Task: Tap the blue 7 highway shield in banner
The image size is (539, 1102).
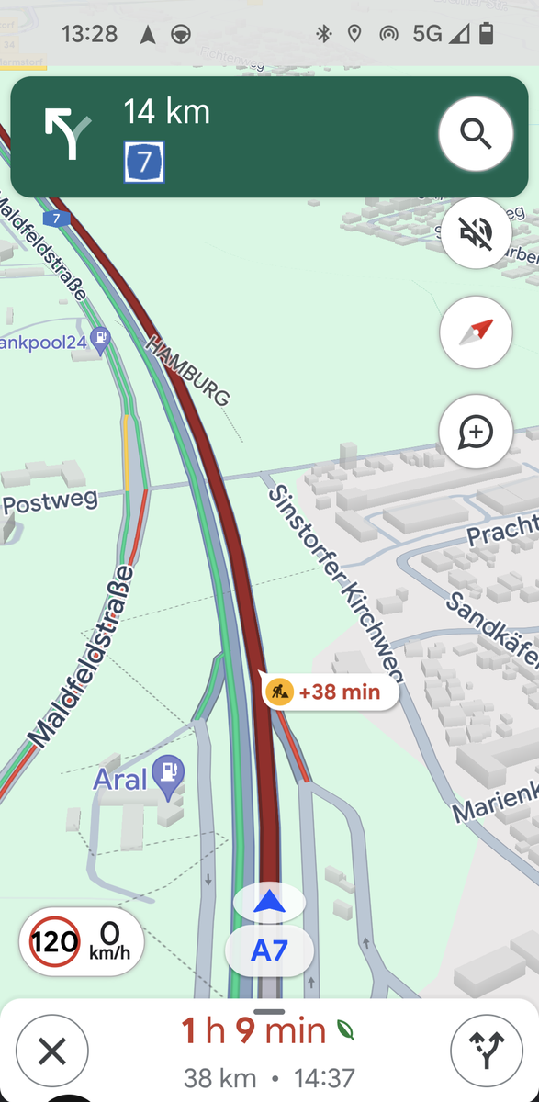Action: pyautogui.click(x=144, y=162)
